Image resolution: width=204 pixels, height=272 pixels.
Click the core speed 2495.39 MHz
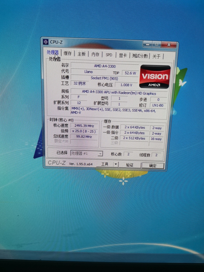click(x=84, y=126)
